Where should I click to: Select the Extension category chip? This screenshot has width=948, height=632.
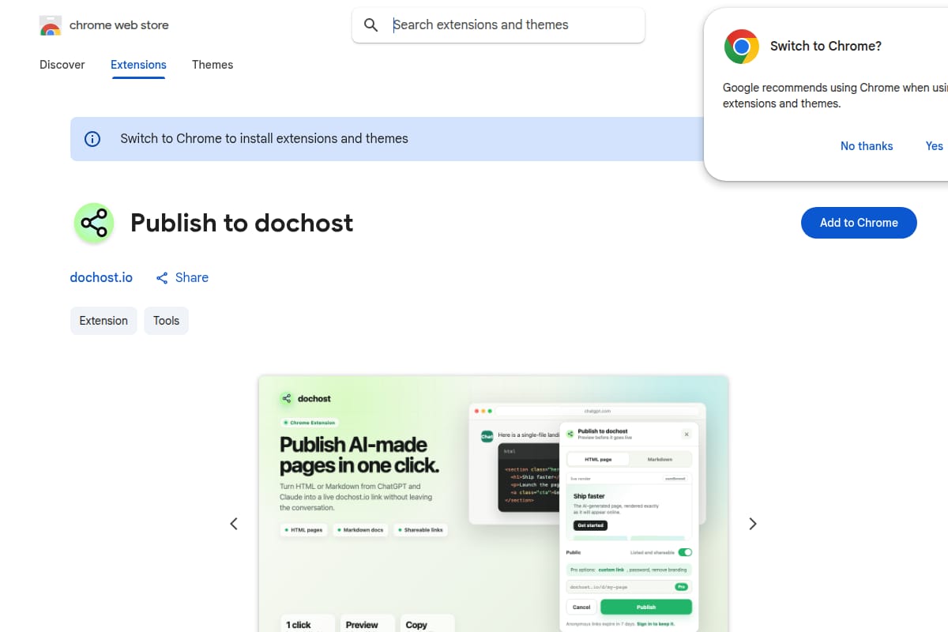point(103,321)
